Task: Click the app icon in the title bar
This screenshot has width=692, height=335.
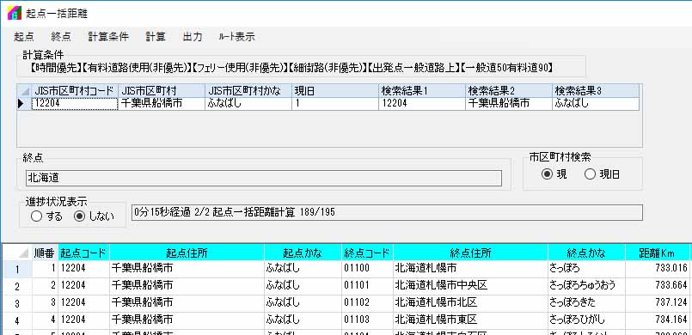Action: [x=14, y=13]
